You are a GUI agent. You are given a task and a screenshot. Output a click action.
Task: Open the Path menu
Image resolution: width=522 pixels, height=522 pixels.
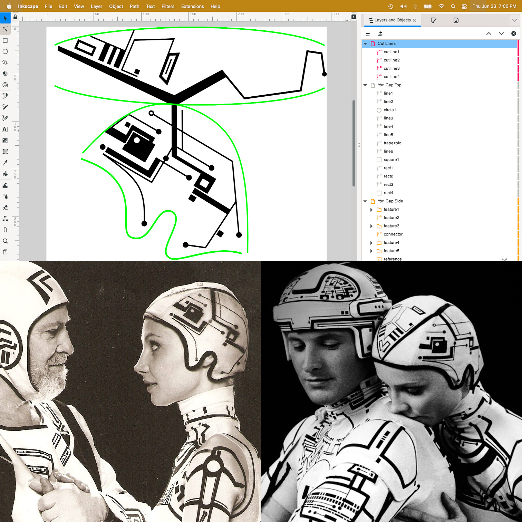click(135, 6)
